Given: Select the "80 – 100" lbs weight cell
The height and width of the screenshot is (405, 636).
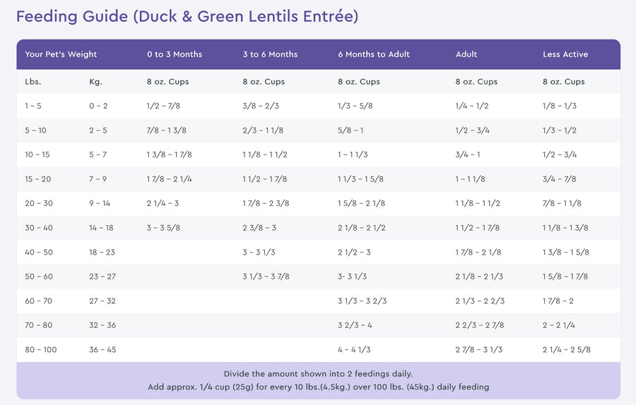Looking at the screenshot, I should coord(41,350).
